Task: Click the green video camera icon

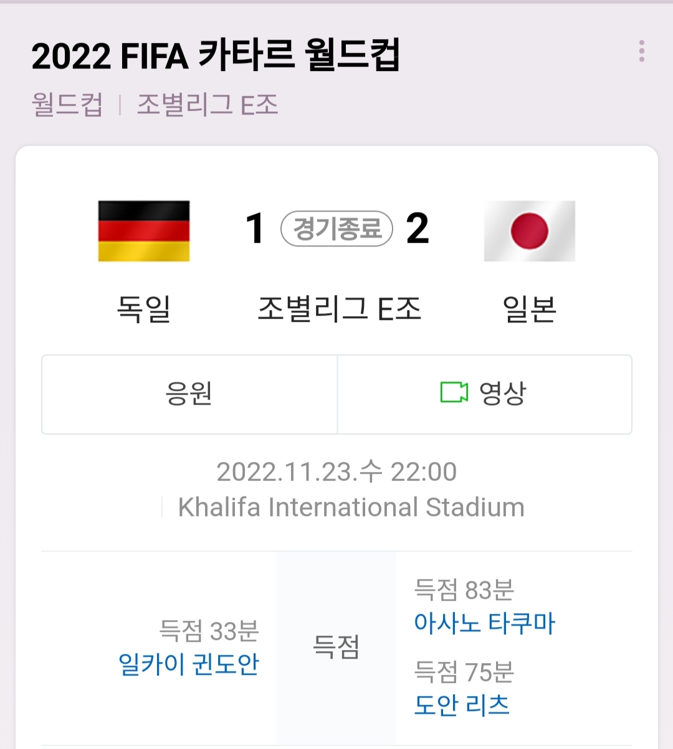Action: point(454,392)
